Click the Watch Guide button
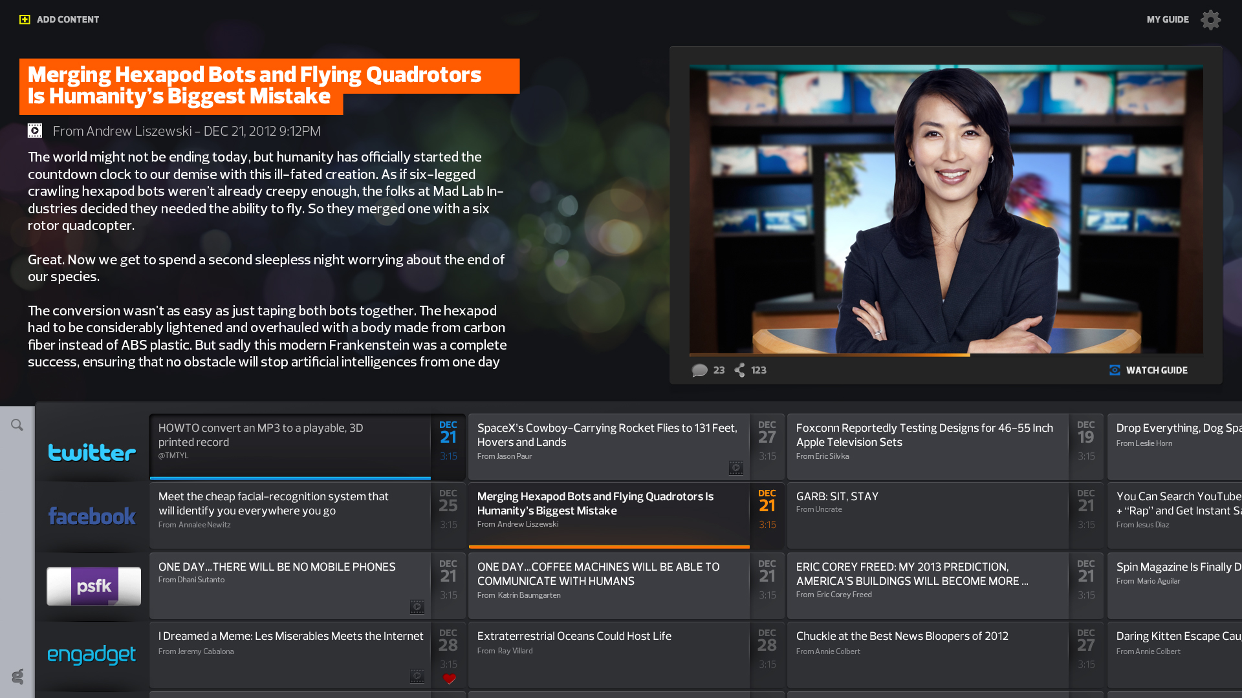 tap(1156, 370)
